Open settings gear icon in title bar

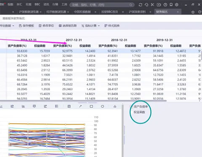[x=177, y=5]
